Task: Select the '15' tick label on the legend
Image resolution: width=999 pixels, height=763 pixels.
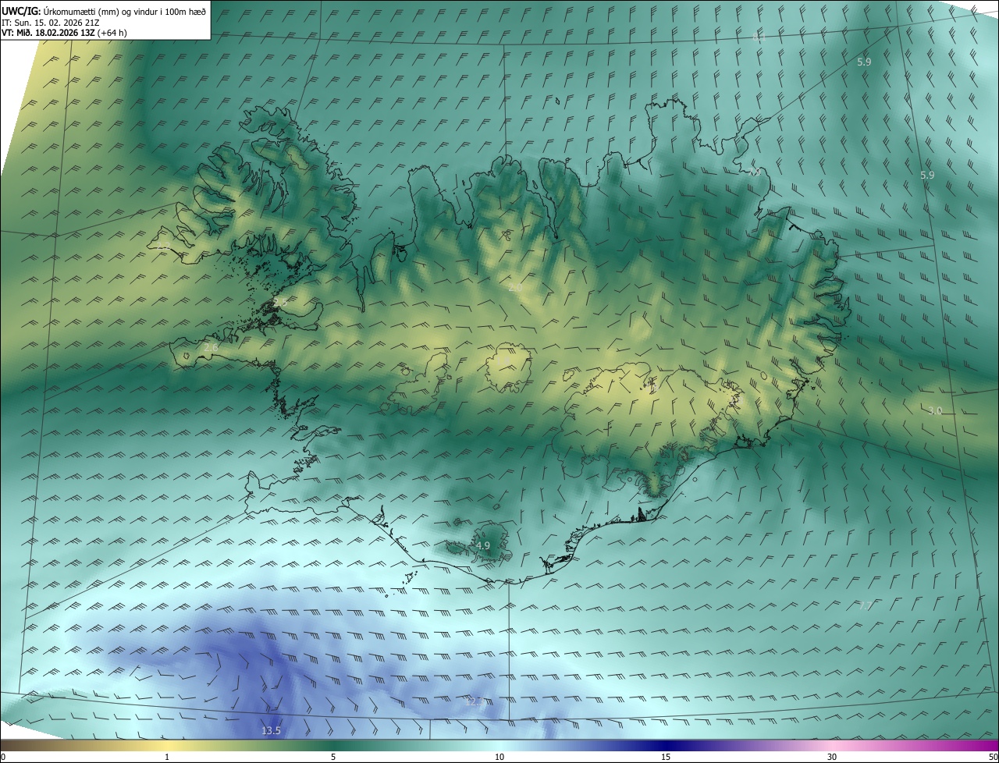Action: [x=666, y=758]
